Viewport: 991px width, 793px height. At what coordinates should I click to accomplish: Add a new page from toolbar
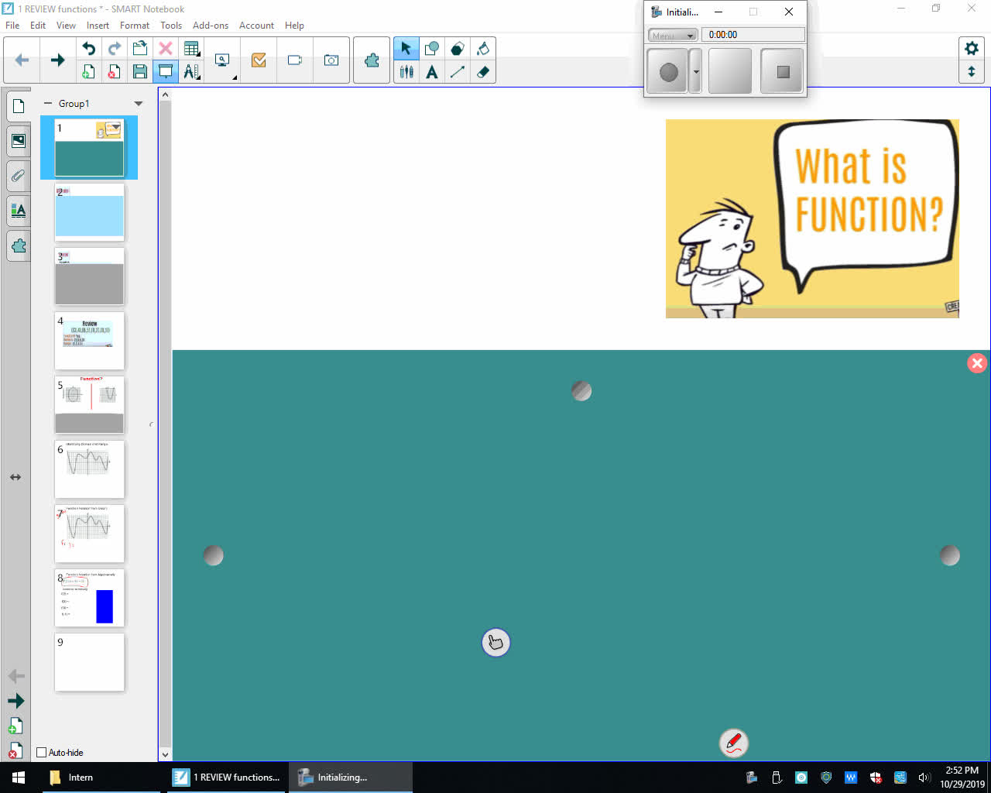pos(88,72)
